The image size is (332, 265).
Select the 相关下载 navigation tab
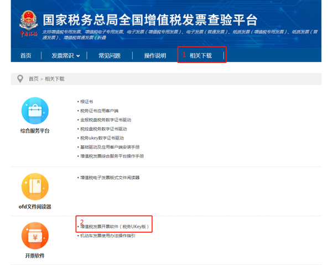tap(200, 55)
